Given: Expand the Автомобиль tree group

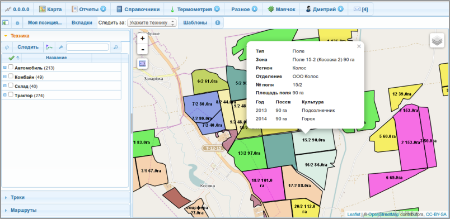Looking at the screenshot, I should pos(4,68).
